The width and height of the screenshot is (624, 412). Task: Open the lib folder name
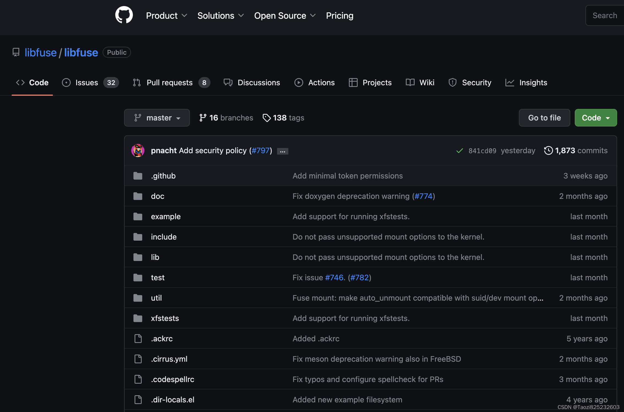[x=155, y=257]
